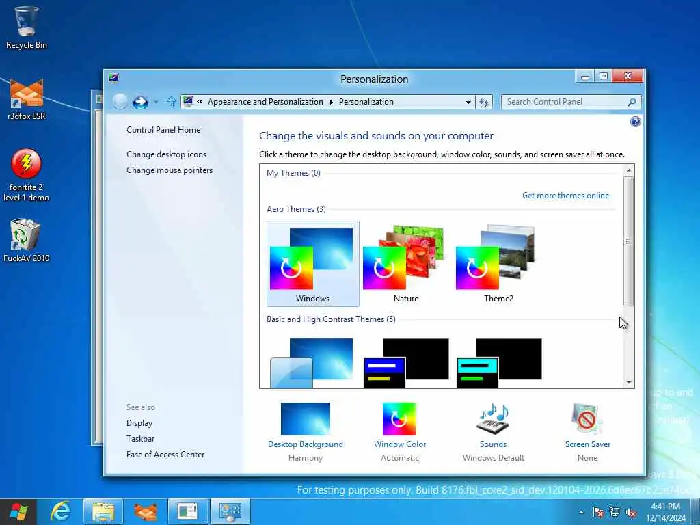Click the theme list scrollbar thumb
Viewport: 700px width, 525px height.
pyautogui.click(x=629, y=241)
